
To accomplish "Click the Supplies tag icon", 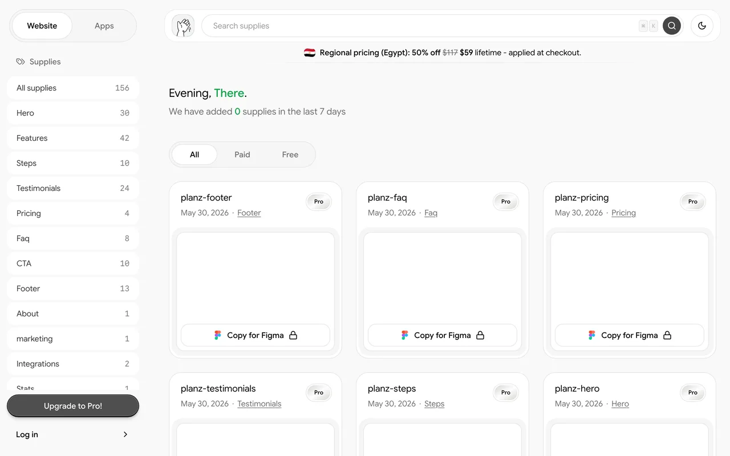I will (21, 62).
